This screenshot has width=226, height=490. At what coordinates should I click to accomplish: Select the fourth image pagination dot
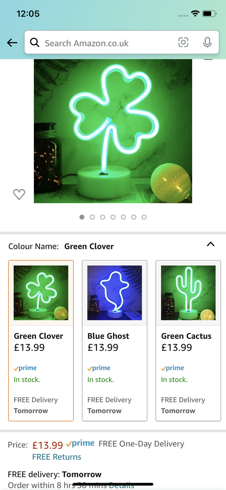tap(113, 217)
